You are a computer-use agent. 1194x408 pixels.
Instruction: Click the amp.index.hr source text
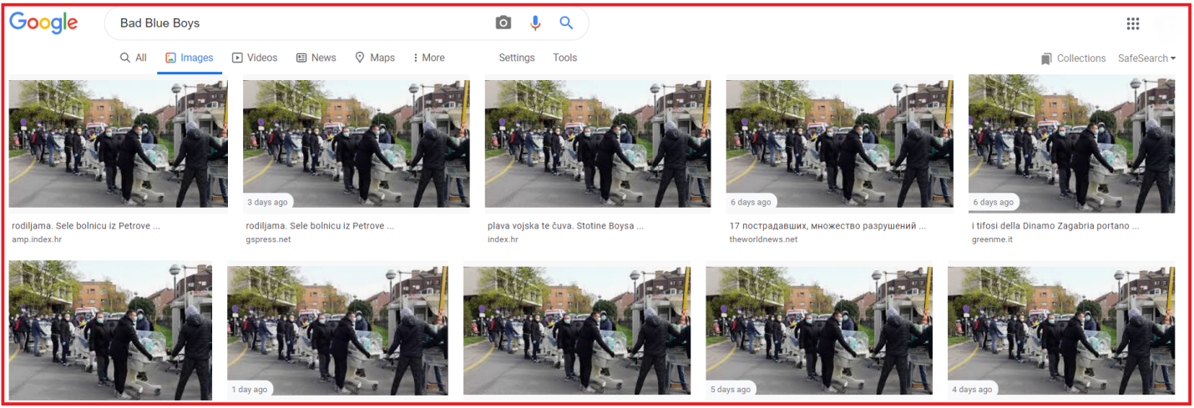click(x=37, y=239)
